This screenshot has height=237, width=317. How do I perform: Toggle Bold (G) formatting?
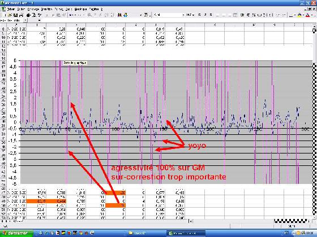pyautogui.click(x=199, y=15)
